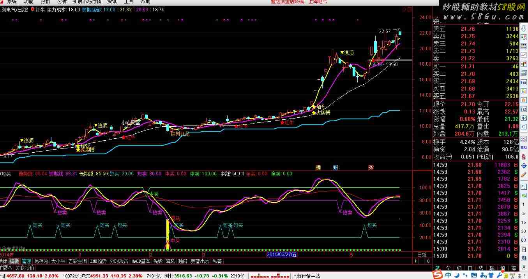Select the trend line chart icon in right toolbar
This screenshot has height=279, width=528.
pos(523,55)
